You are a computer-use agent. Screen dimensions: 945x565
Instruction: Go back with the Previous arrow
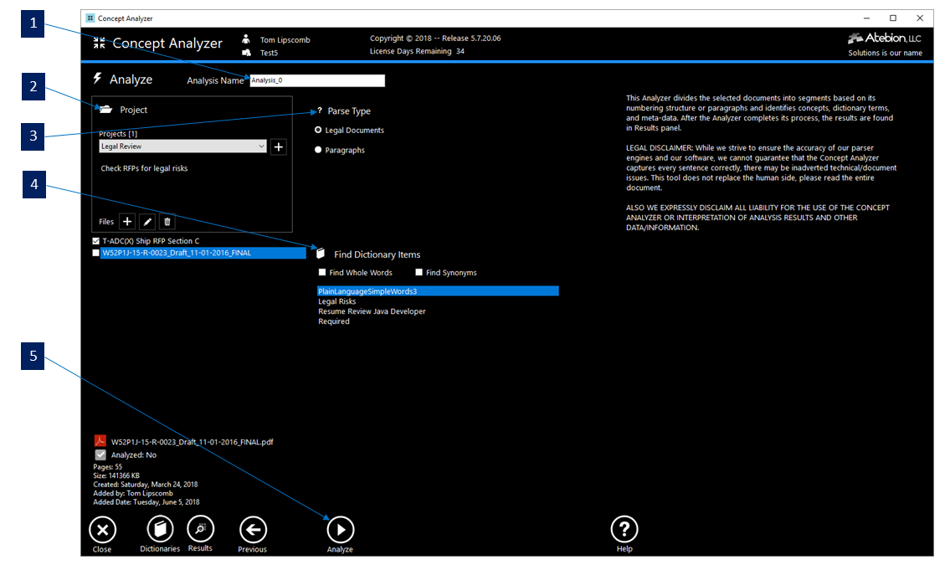pos(253,530)
